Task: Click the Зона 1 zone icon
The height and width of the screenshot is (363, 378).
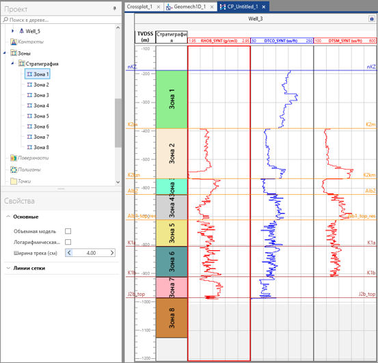Action: pyautogui.click(x=29, y=75)
